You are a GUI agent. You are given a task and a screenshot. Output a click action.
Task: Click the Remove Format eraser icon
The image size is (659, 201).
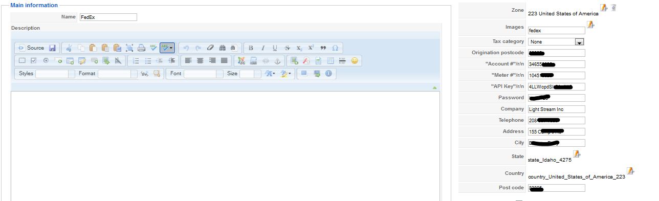pyautogui.click(x=210, y=48)
